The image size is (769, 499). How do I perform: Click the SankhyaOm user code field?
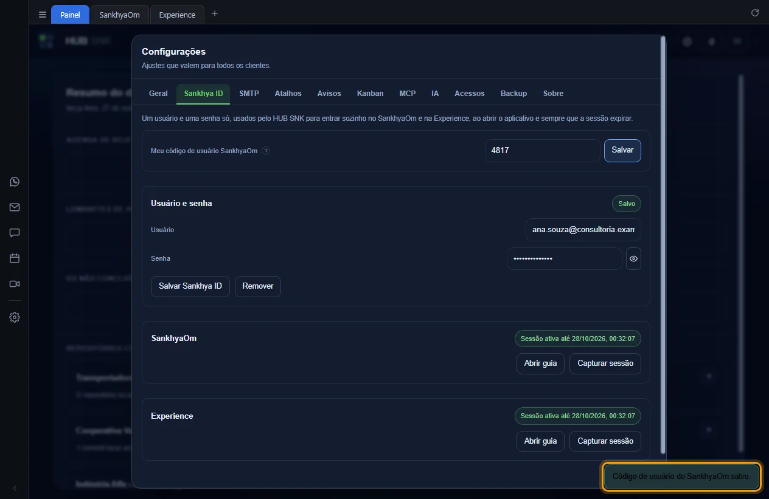click(x=543, y=151)
